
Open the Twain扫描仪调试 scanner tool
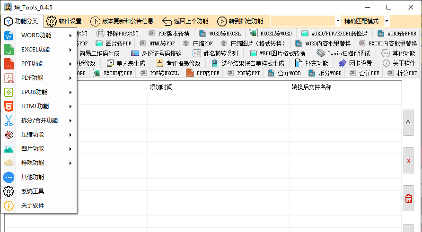[343, 53]
